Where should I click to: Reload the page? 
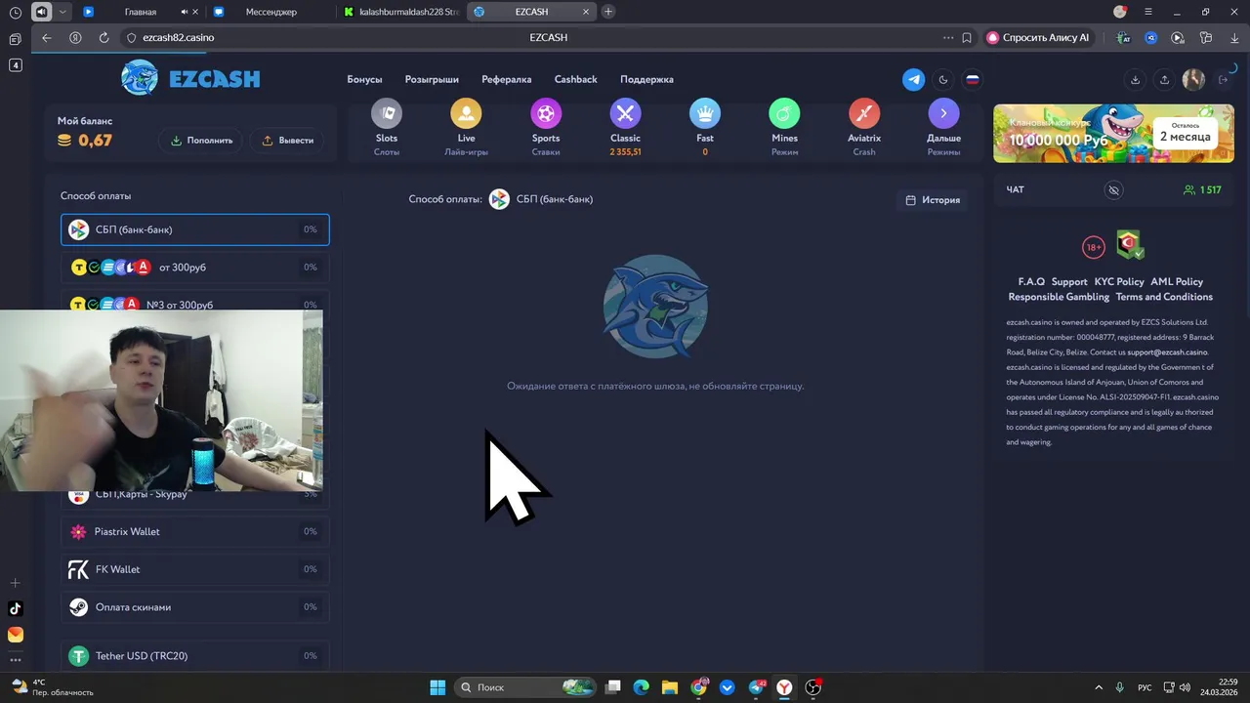[104, 38]
